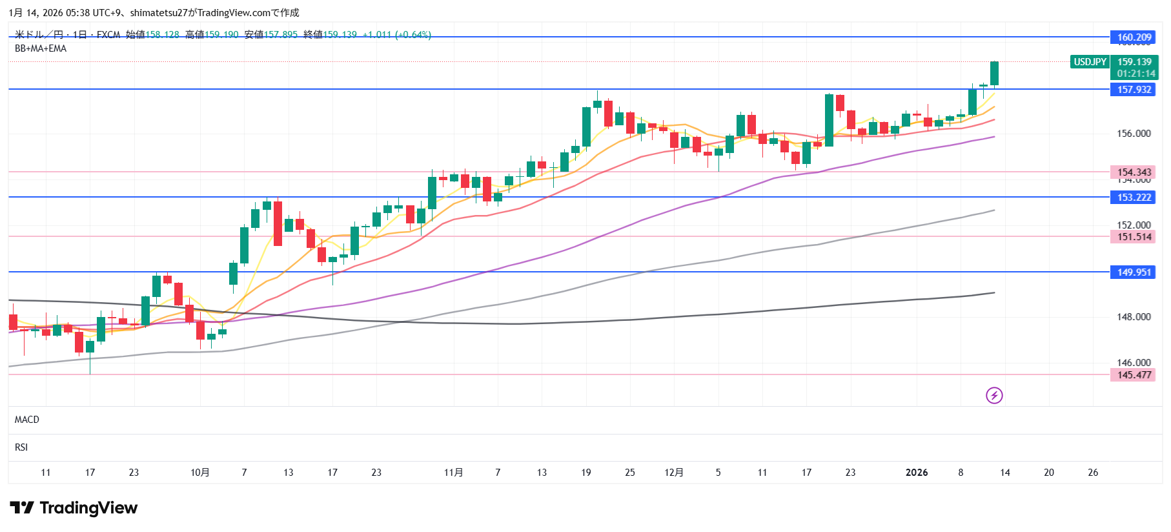Click the green USDJPY symbol tag
This screenshot has height=532, width=1171.
click(1090, 62)
